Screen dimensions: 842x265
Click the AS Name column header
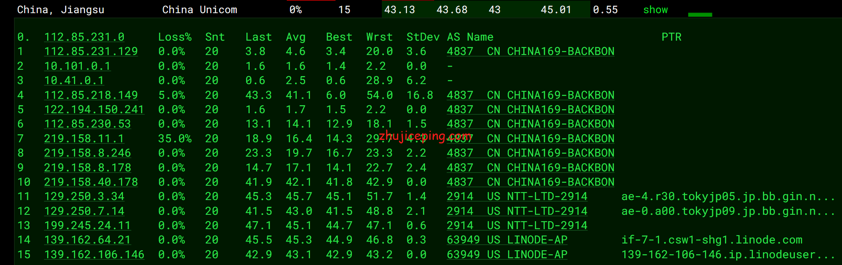[x=471, y=37]
